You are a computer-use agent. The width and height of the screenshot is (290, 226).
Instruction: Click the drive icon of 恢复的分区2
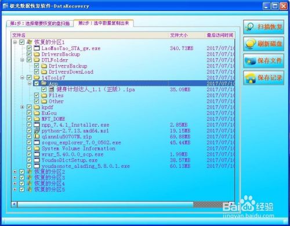click(29, 171)
